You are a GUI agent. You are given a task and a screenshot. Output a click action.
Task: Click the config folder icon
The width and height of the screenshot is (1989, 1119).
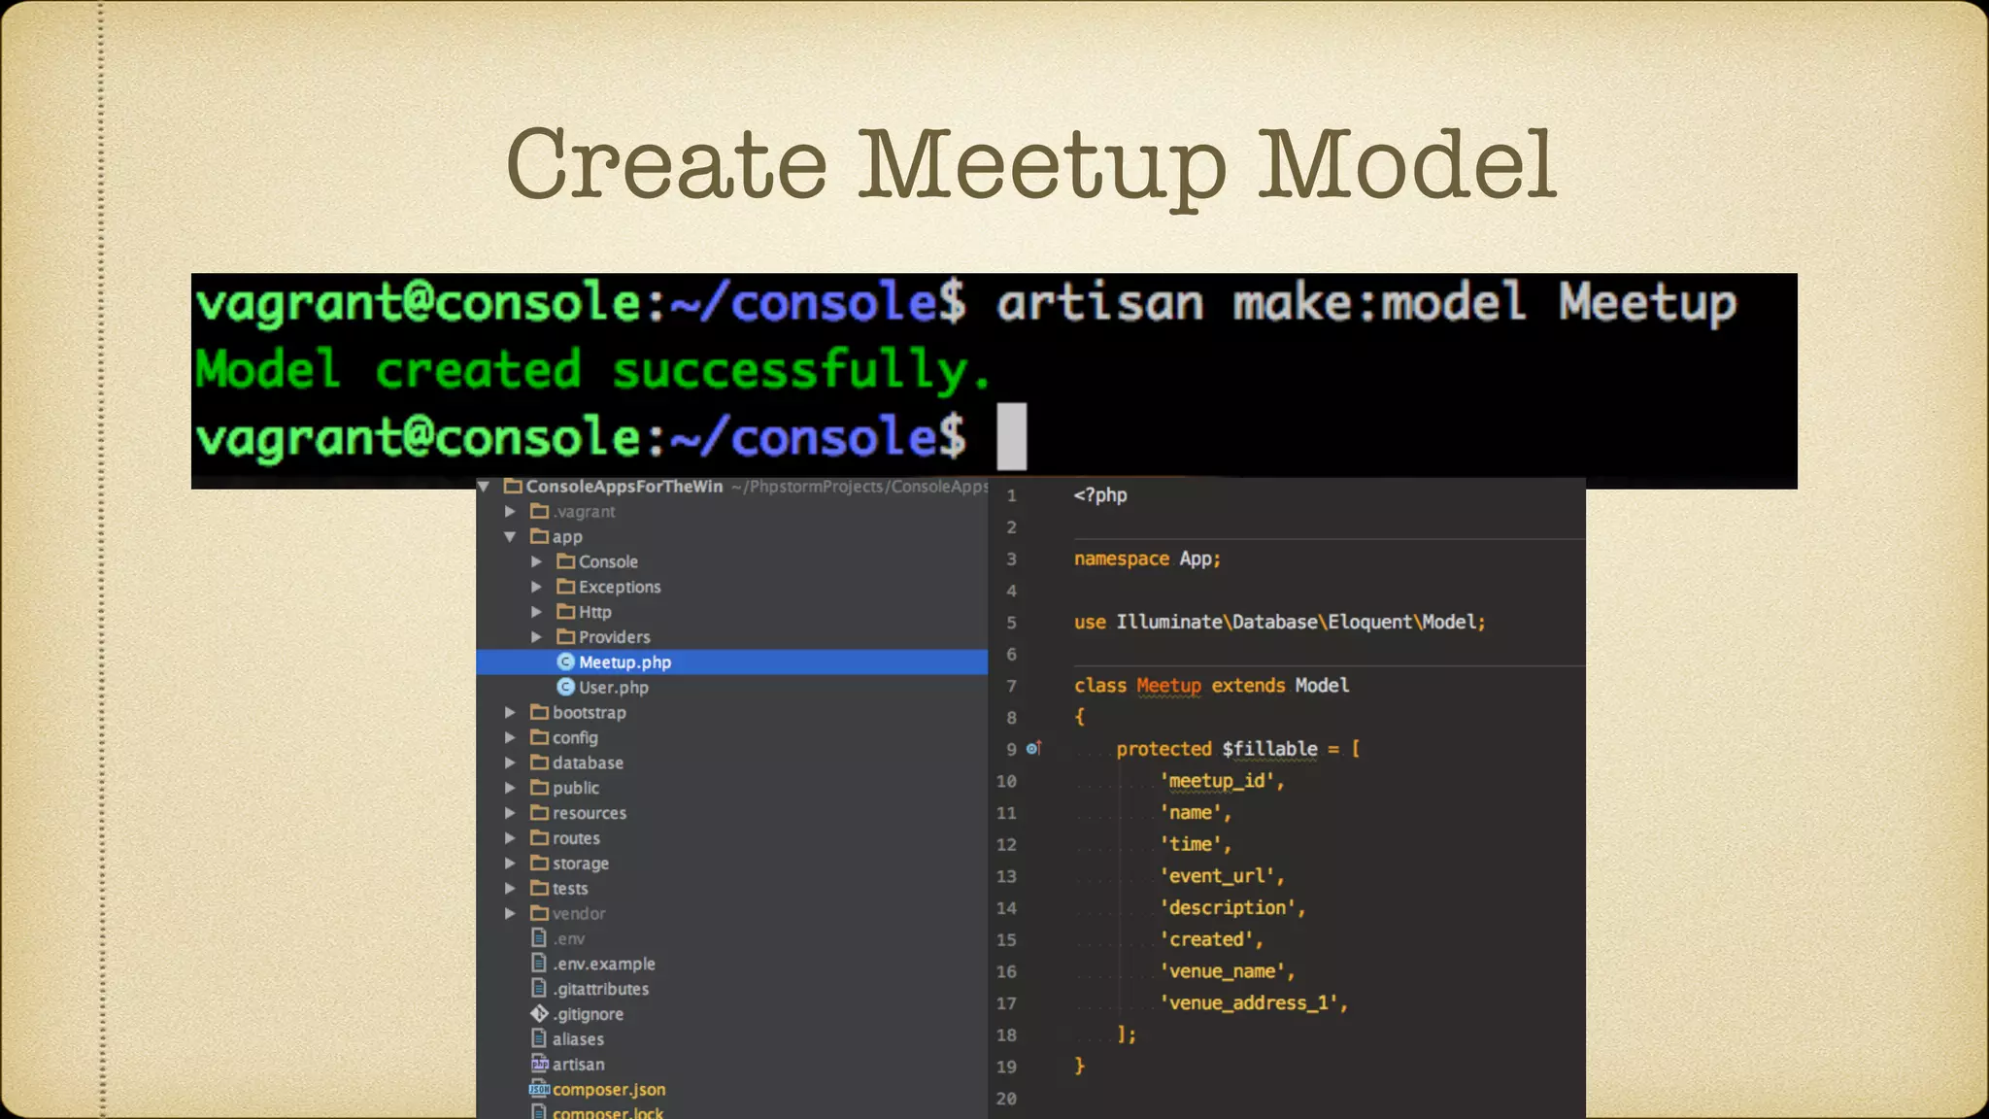539,737
